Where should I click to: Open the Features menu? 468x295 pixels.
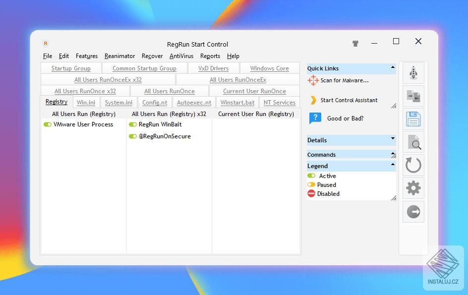coord(87,56)
